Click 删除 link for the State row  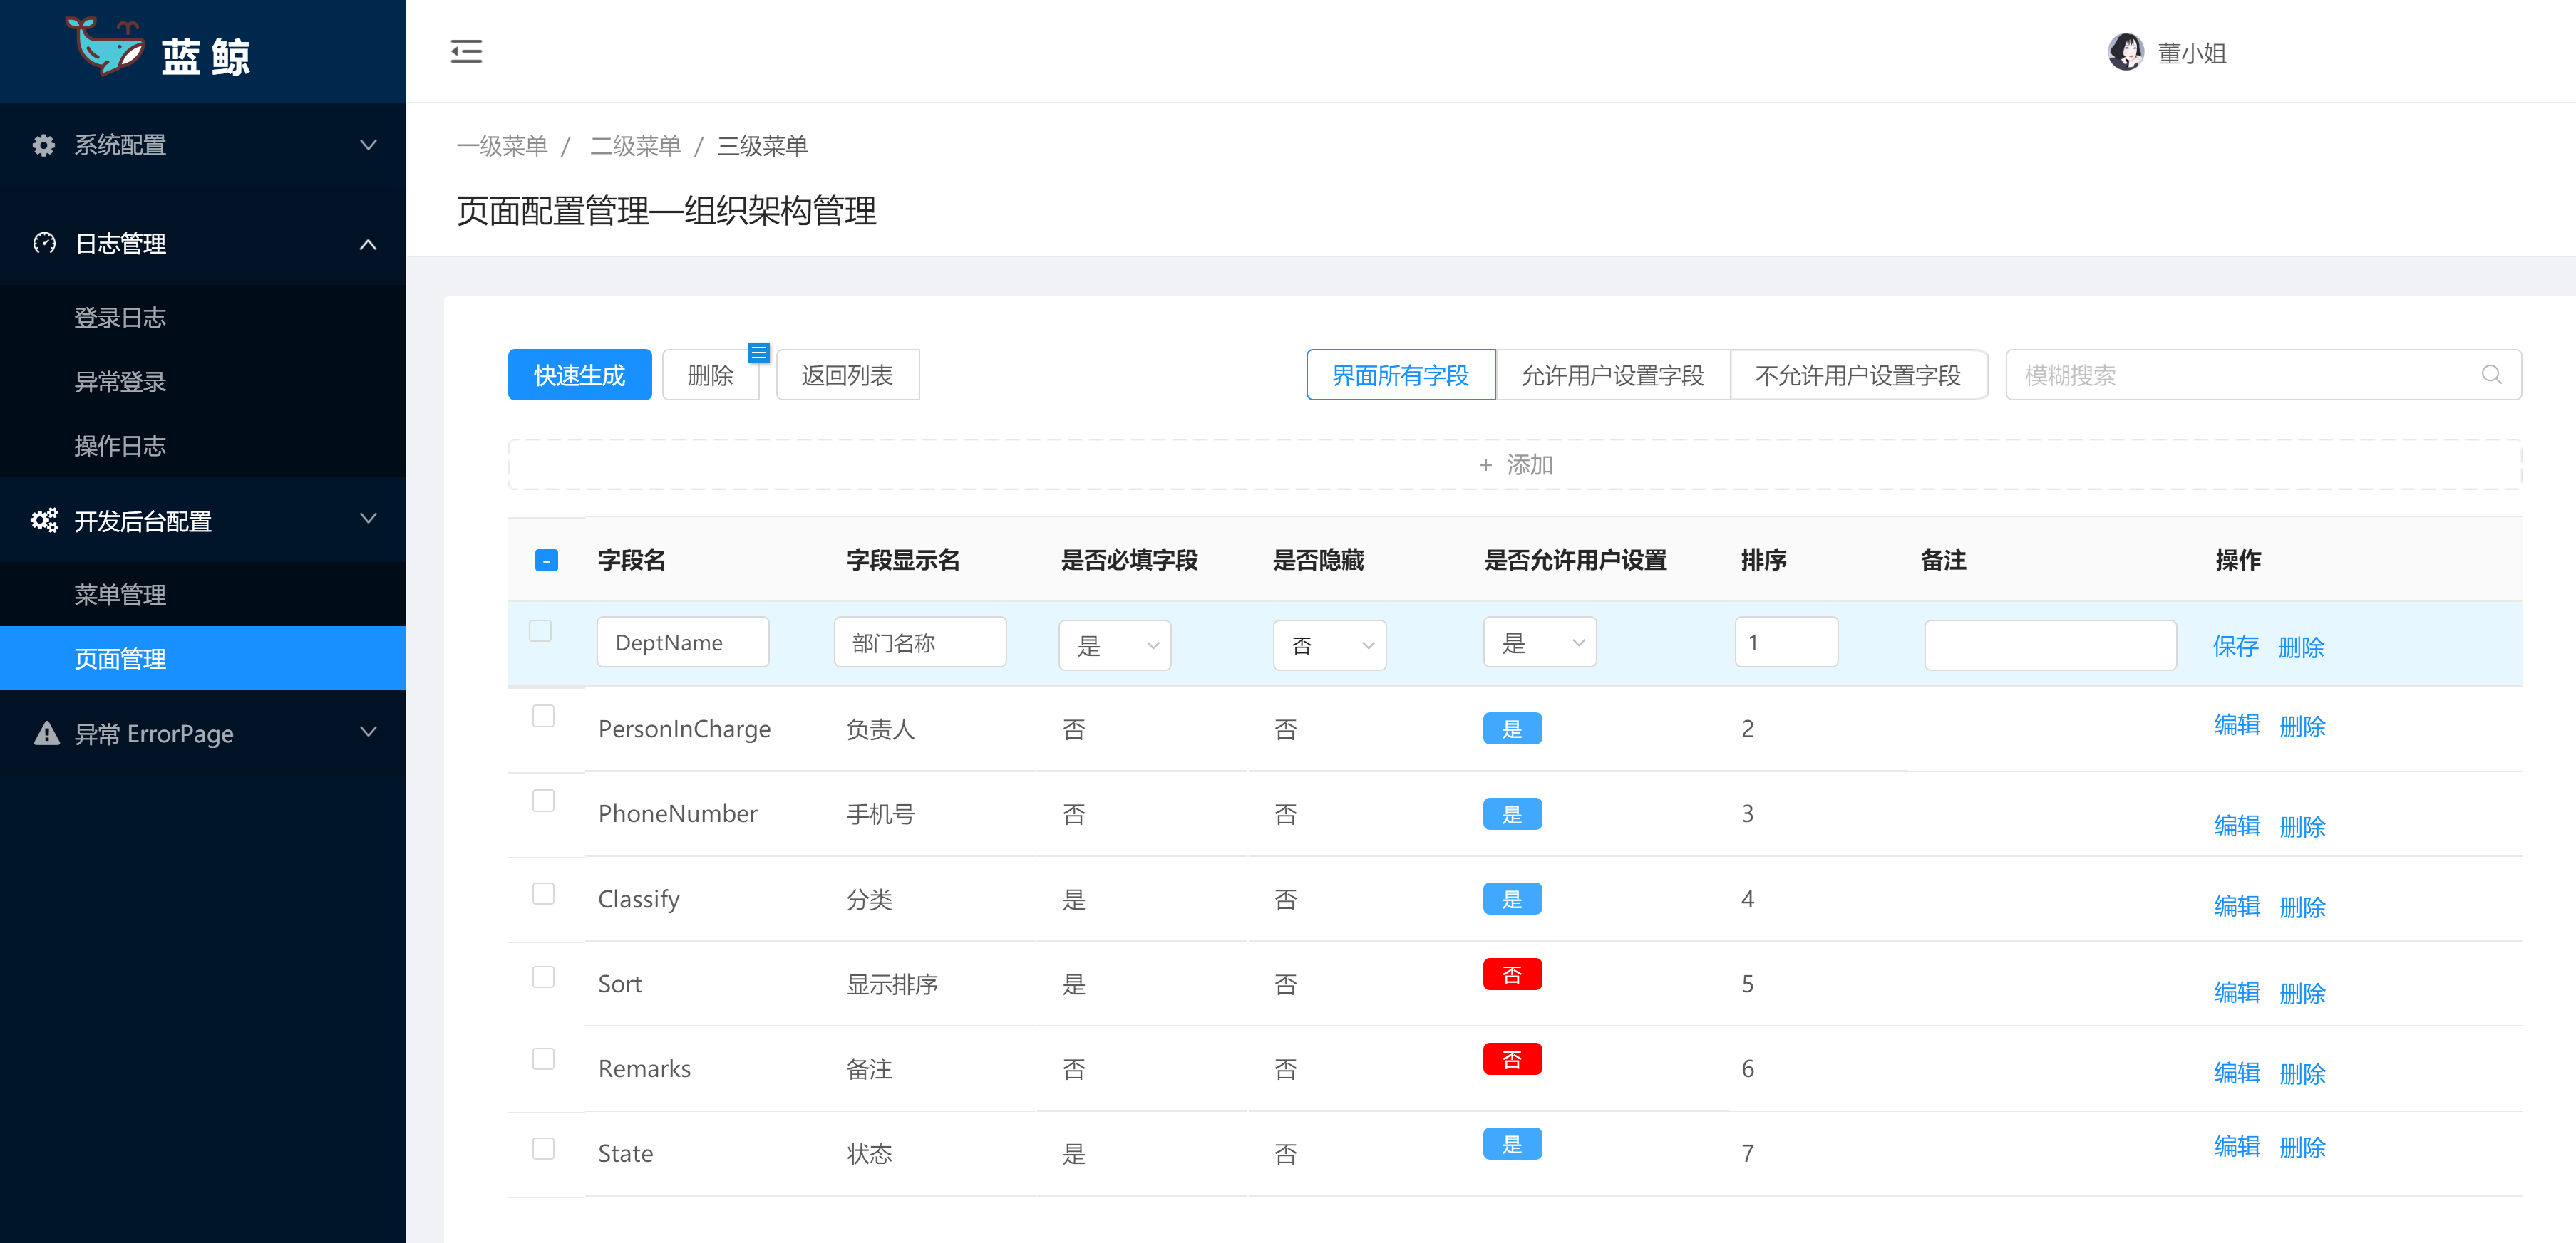2302,1147
